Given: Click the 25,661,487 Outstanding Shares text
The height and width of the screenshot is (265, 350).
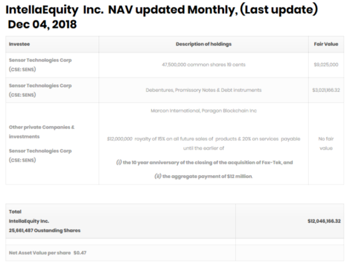Looking at the screenshot, I should 44,231.
